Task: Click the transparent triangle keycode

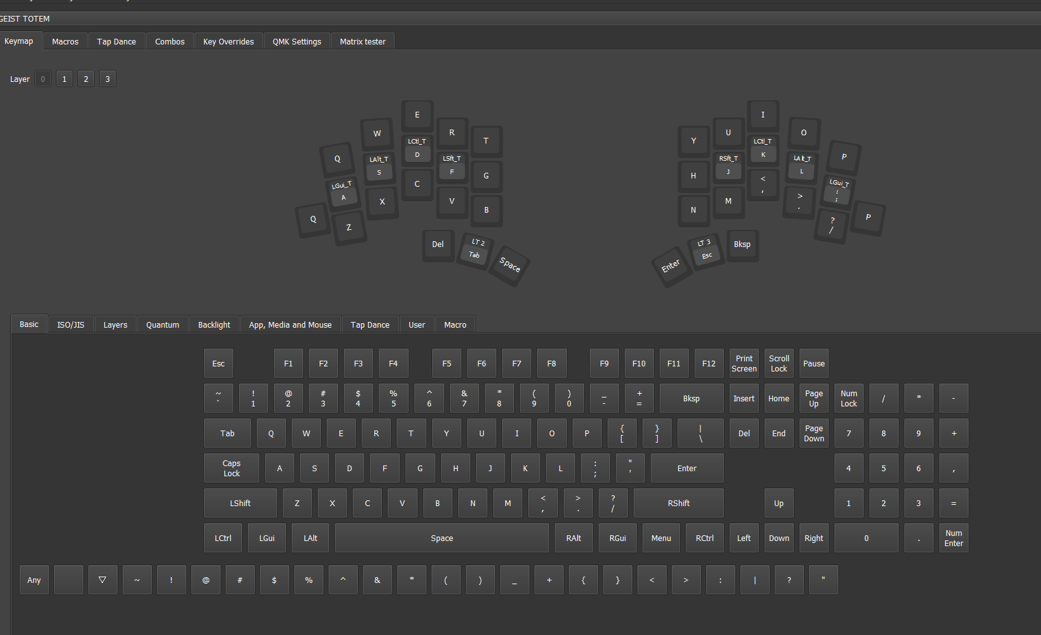Action: [x=102, y=580]
